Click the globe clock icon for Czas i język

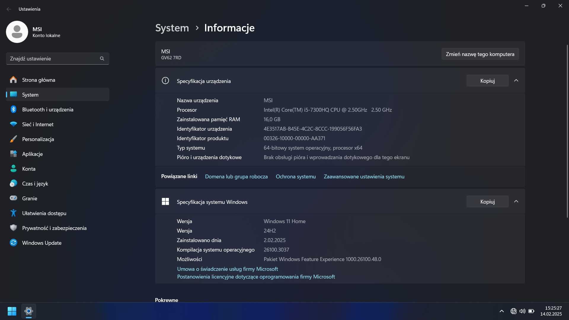point(13,183)
